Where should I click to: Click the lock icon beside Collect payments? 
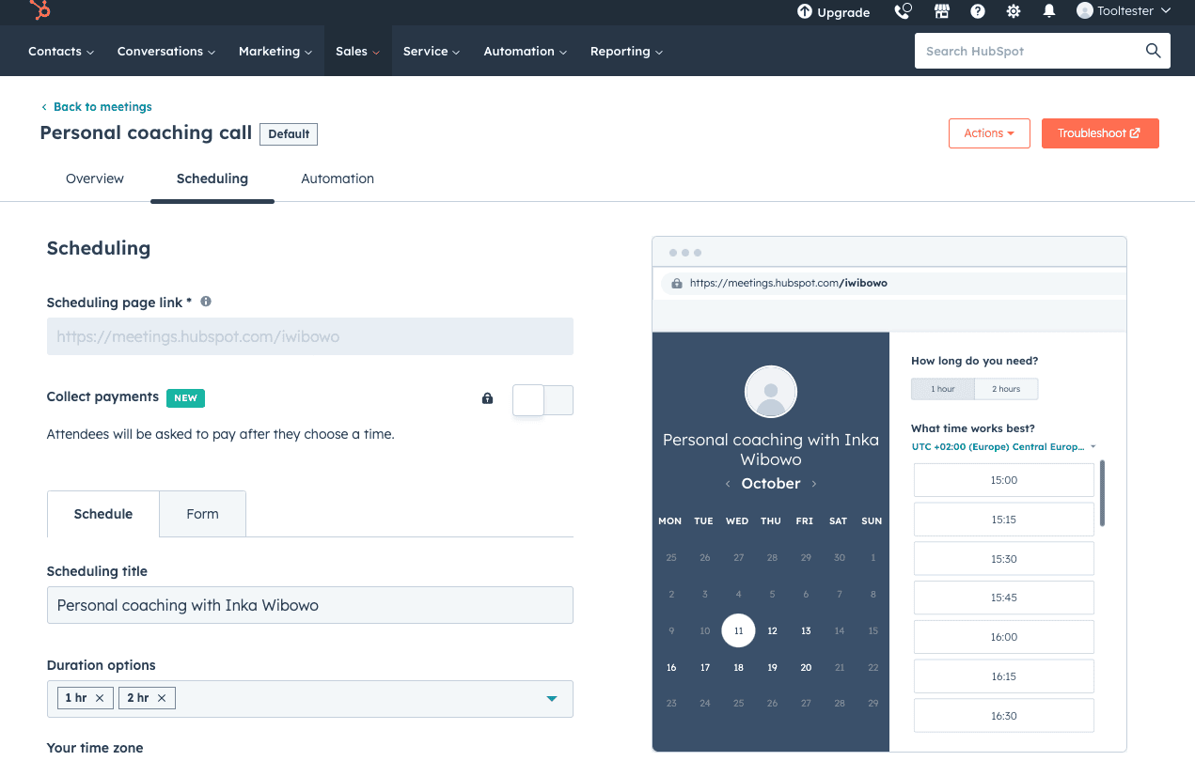(487, 398)
